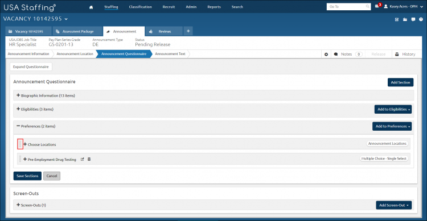This screenshot has height=221, width=427.
Task: Grab the Pre-Employment Drug Testing drag handle
Action: click(x=20, y=159)
